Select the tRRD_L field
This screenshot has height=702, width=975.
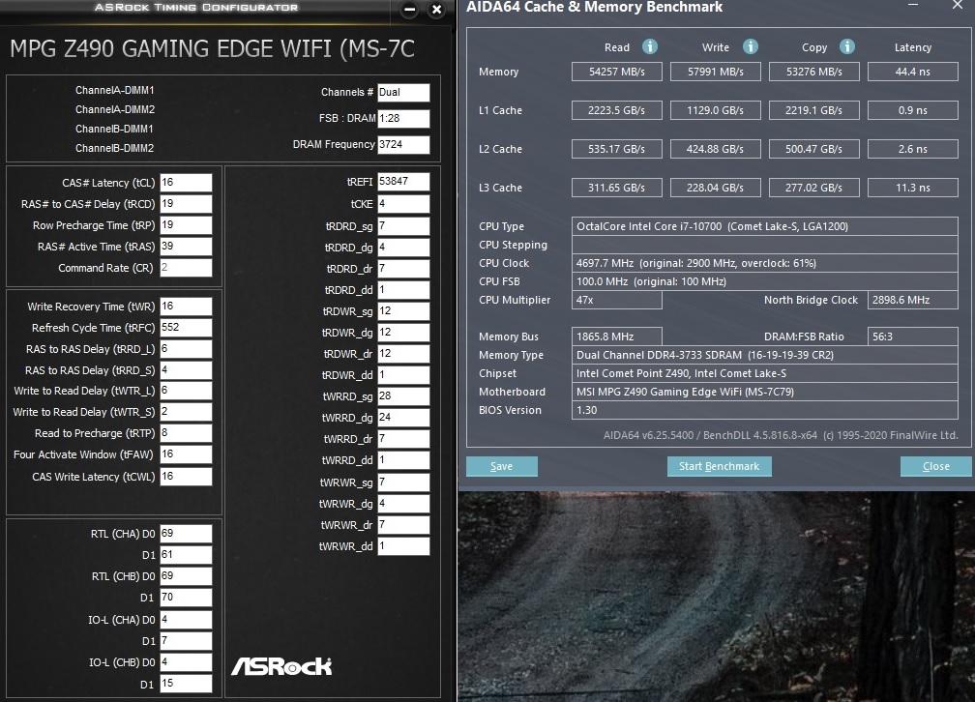click(186, 349)
